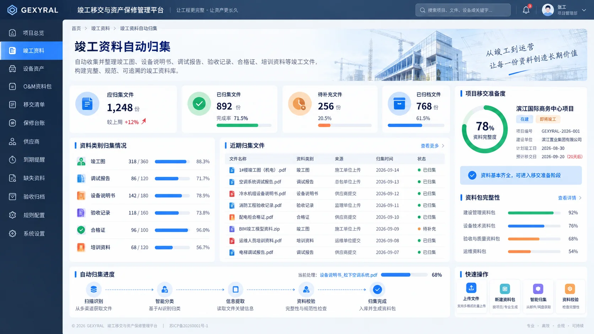Screen dimensions: 594x334
Task: Click the 待补充 status label
Action: coord(429,229)
